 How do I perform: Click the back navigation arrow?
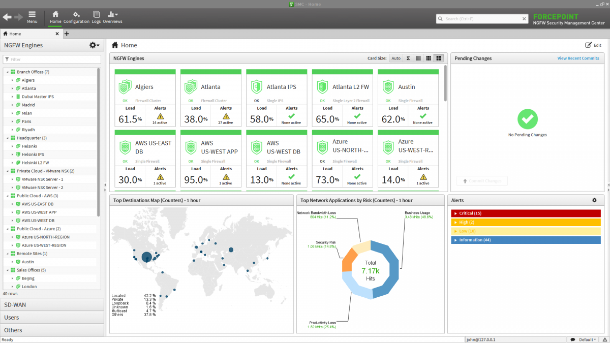pyautogui.click(x=7, y=17)
